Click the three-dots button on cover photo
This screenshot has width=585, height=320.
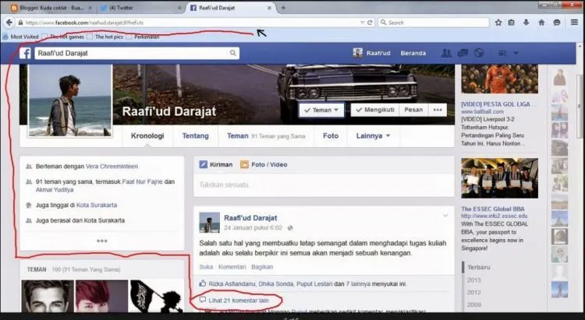click(438, 110)
